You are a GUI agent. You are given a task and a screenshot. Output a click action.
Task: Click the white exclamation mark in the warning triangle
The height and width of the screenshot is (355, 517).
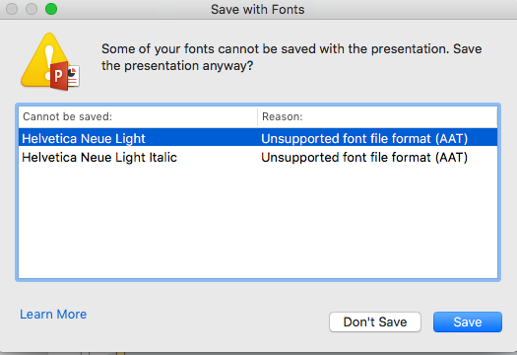pos(49,61)
